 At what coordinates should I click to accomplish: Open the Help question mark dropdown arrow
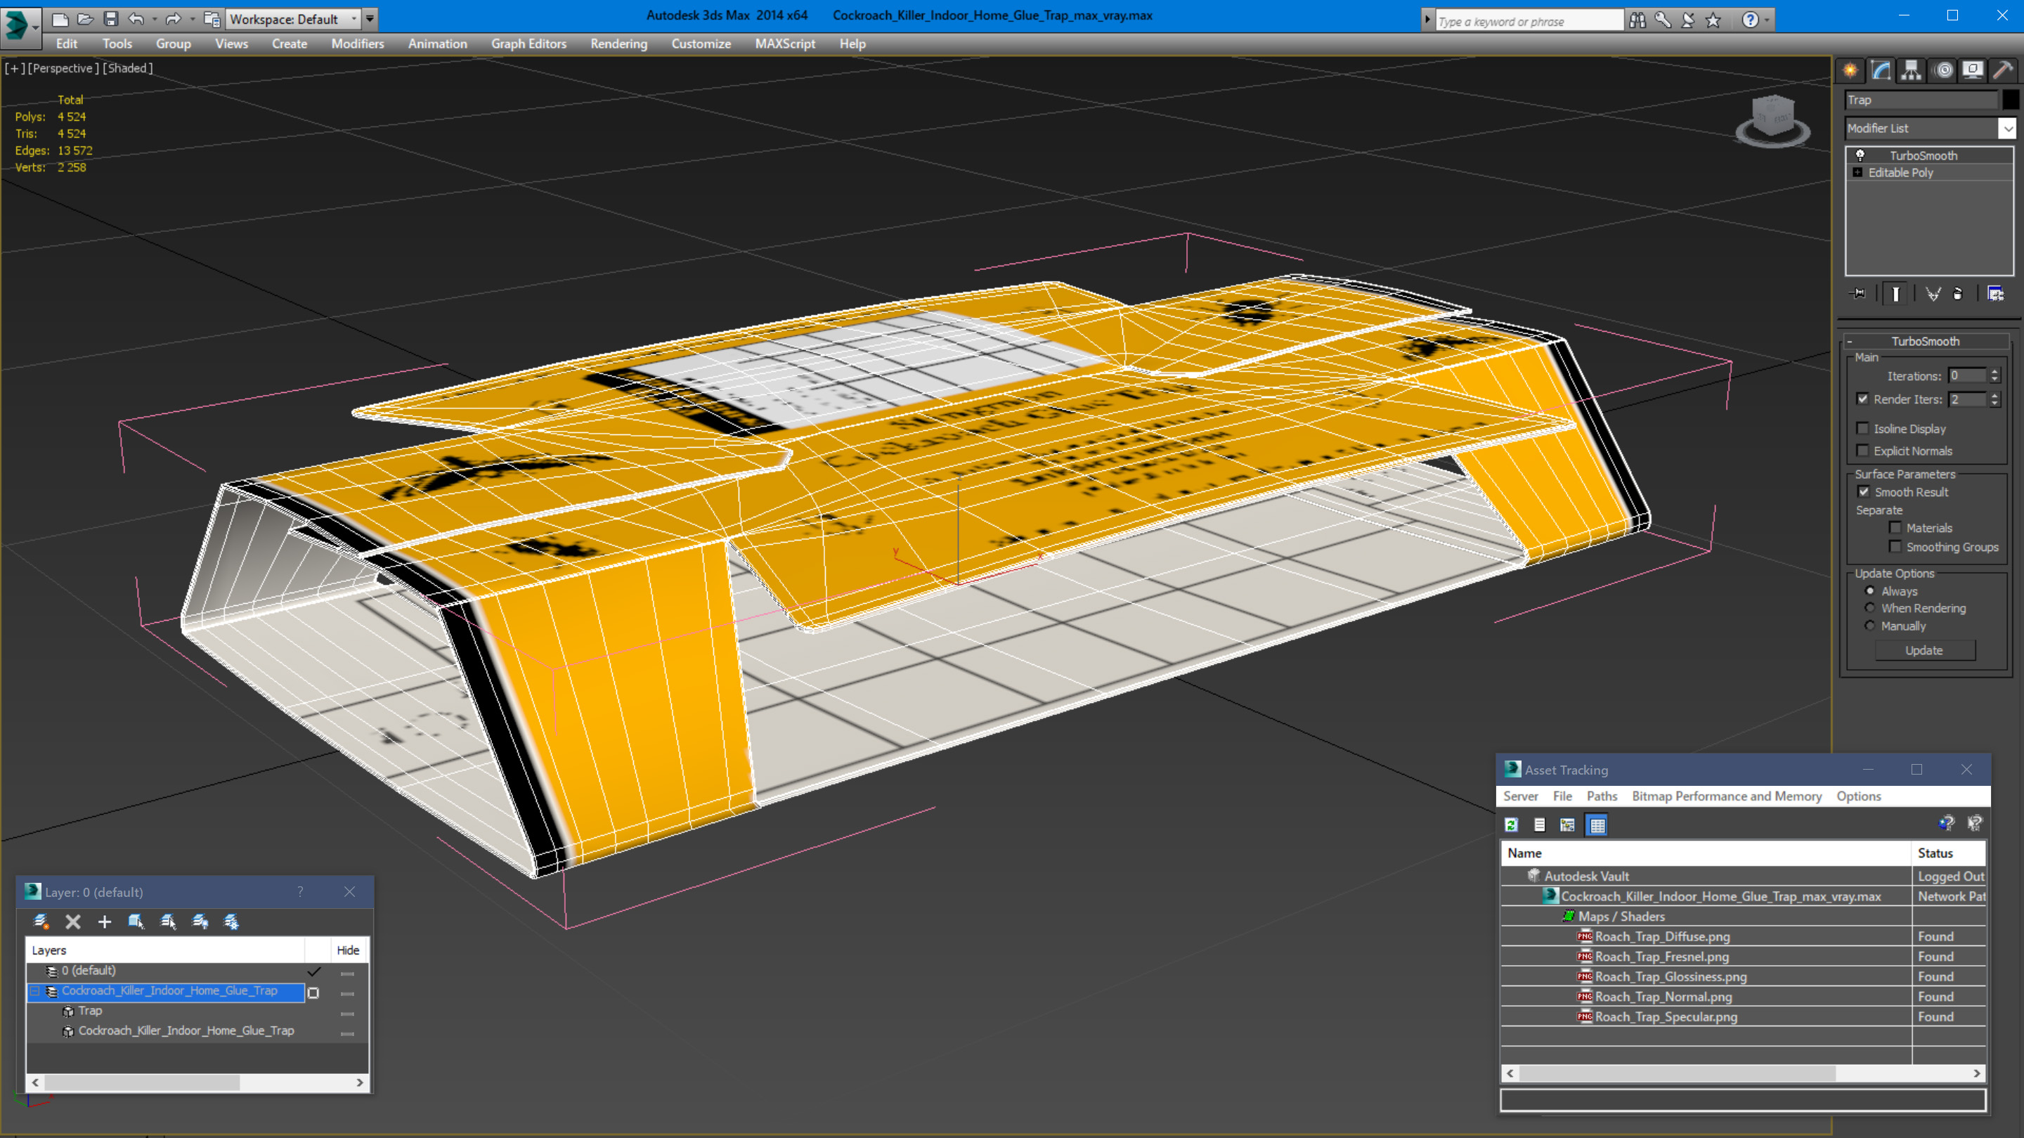[1767, 20]
